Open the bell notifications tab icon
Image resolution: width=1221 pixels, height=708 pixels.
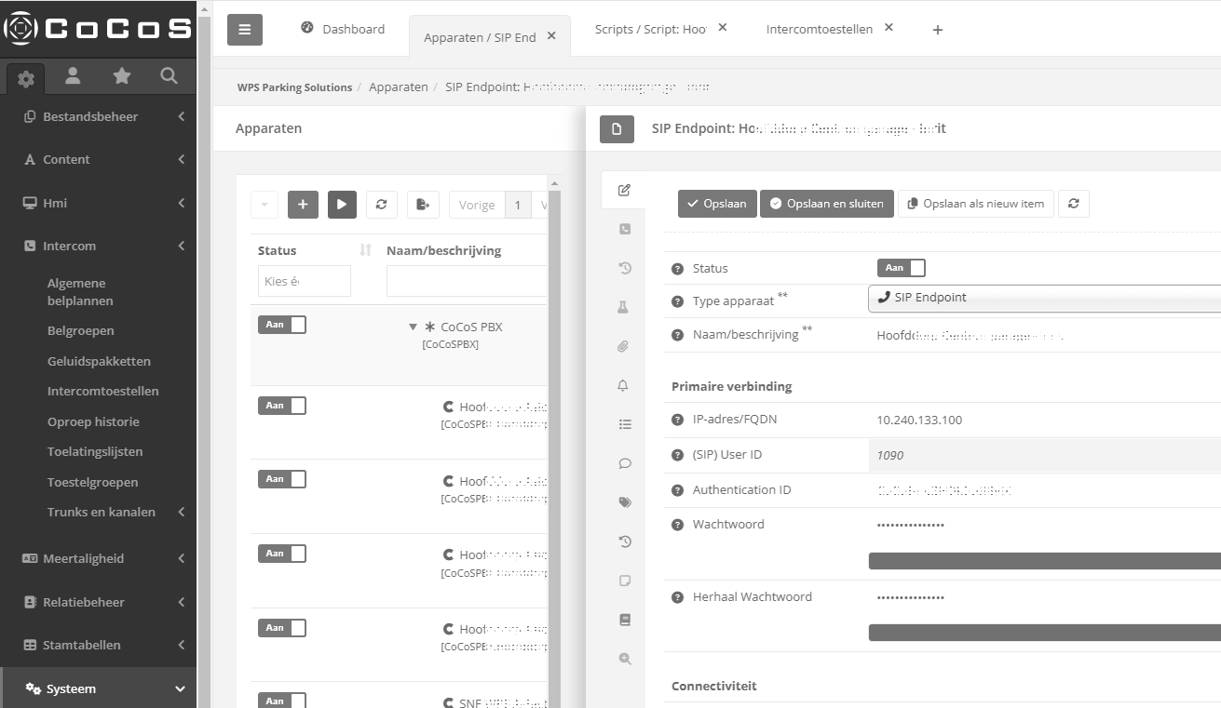[x=624, y=385]
